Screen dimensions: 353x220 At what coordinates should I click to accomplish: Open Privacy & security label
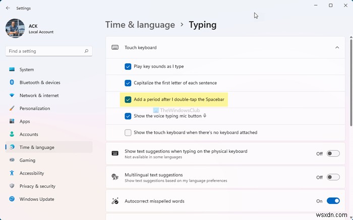click(x=37, y=186)
